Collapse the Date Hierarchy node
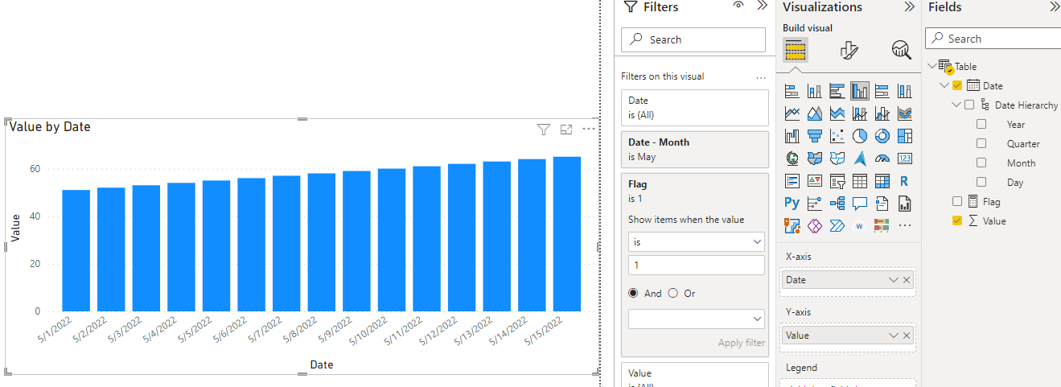The image size is (1061, 387). click(956, 105)
